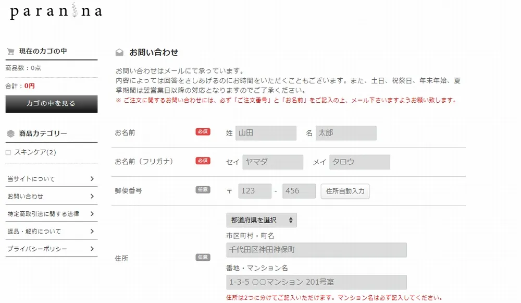Open the paranina logo home link

[x=56, y=11]
